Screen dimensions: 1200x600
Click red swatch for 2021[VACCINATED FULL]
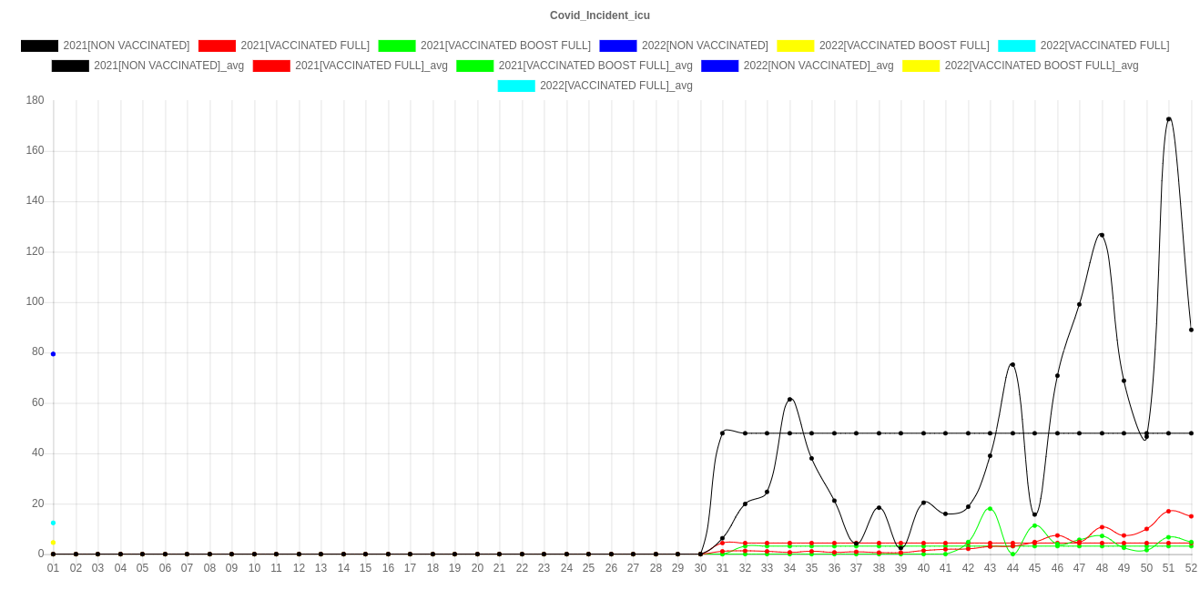pyautogui.click(x=216, y=46)
